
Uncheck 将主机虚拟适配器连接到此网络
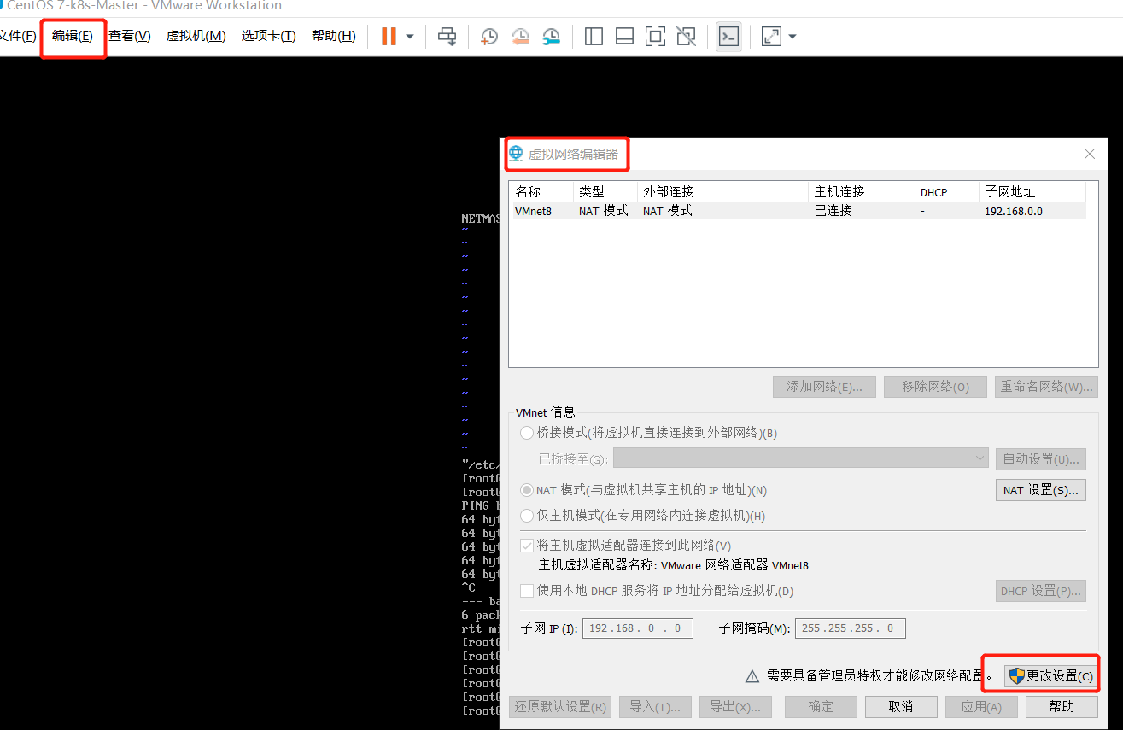[x=527, y=545]
